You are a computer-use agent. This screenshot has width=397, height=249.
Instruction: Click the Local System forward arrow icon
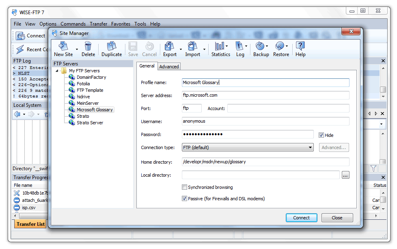(31, 114)
